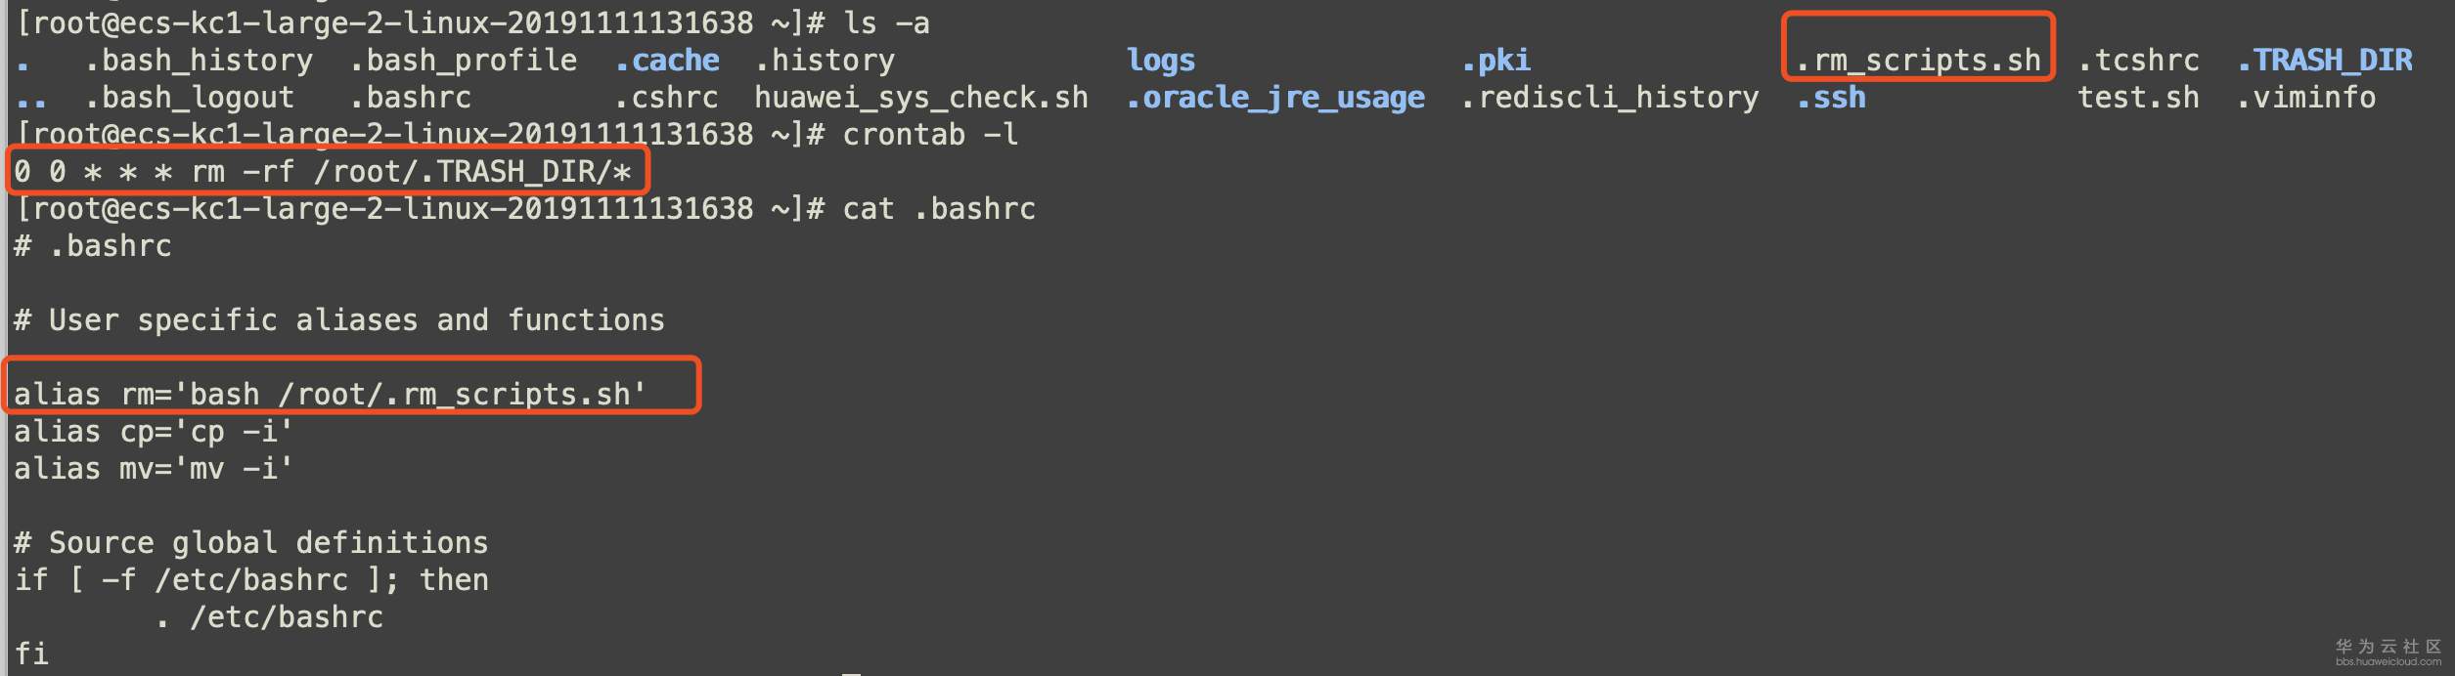
Task: Click the huawei_sys_check.sh file name
Action: coord(920,98)
